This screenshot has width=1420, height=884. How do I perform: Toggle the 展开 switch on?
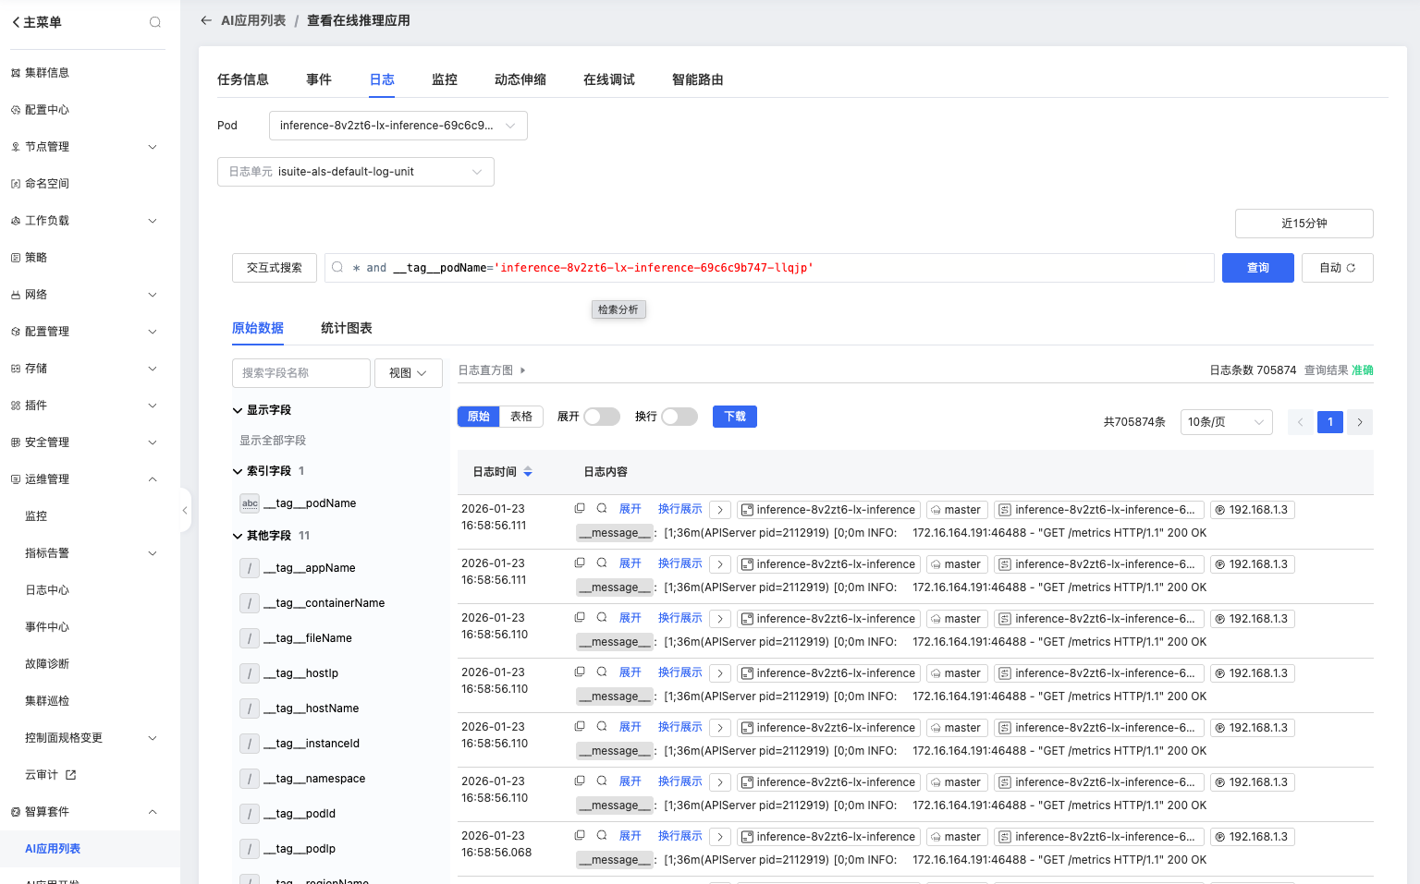pyautogui.click(x=601, y=417)
